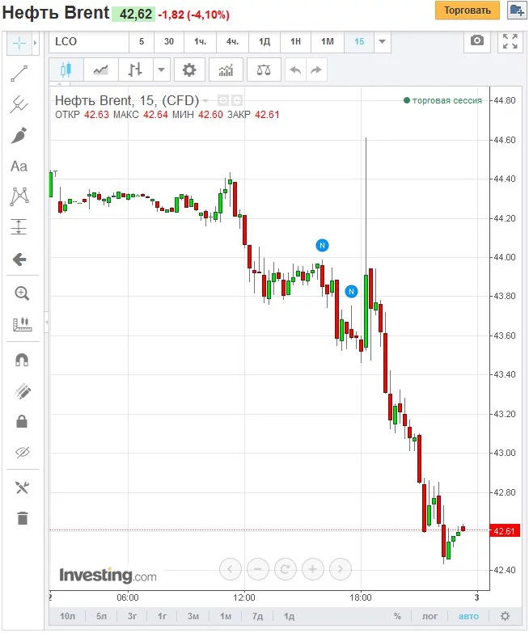Select the ruler measure tool
This screenshot has height=633, width=529.
(x=22, y=323)
